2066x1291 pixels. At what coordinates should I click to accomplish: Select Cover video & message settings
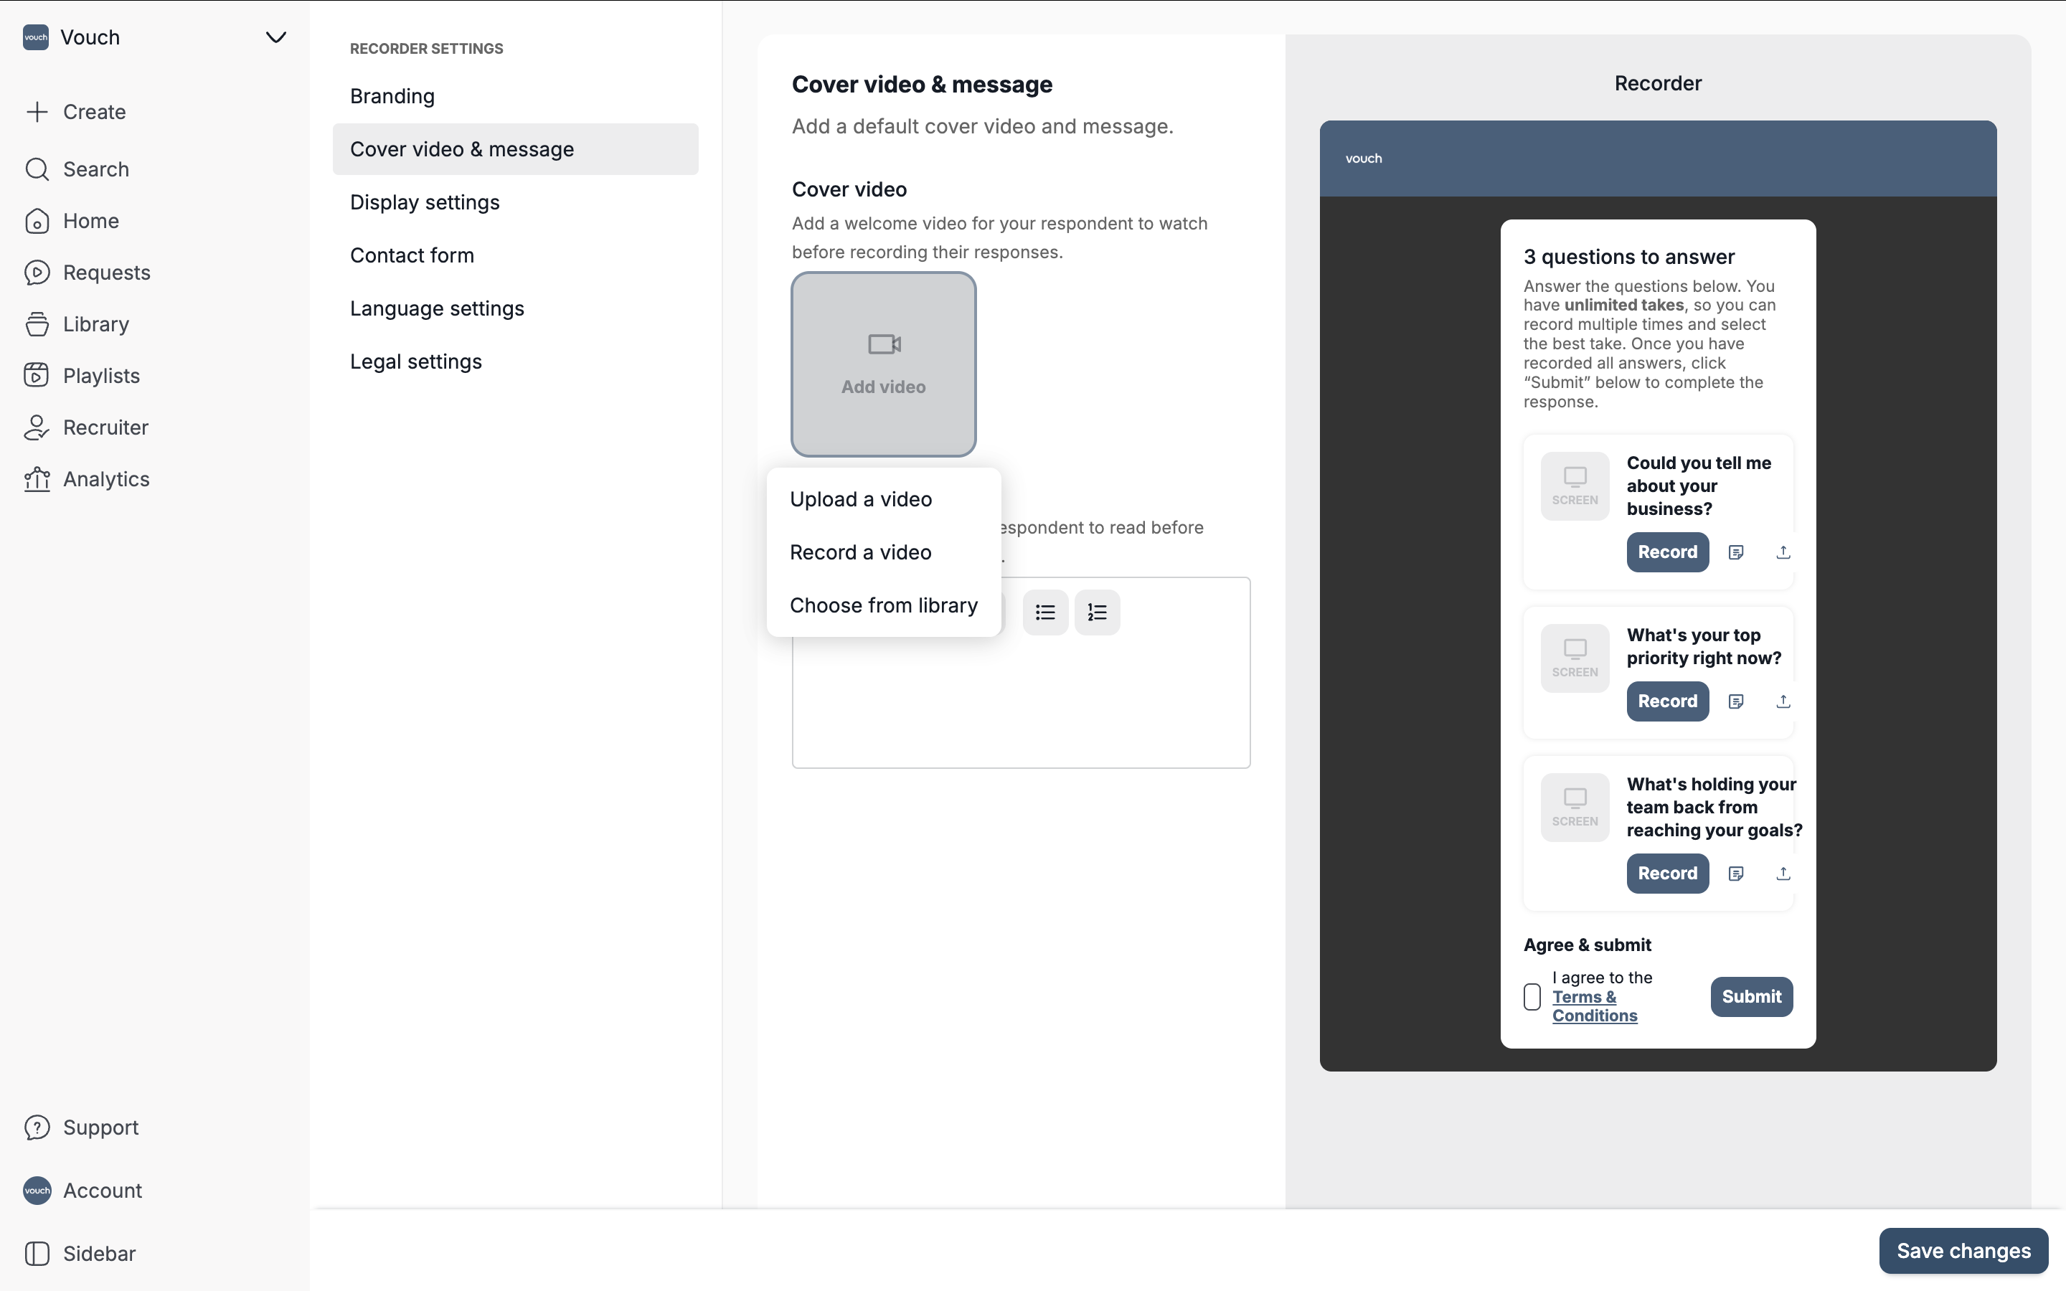click(x=516, y=149)
